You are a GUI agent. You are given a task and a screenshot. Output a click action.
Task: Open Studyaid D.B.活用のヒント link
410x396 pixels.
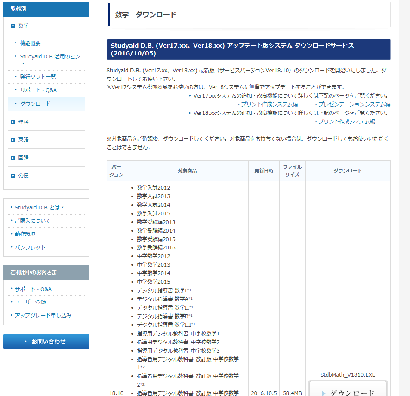click(x=50, y=60)
